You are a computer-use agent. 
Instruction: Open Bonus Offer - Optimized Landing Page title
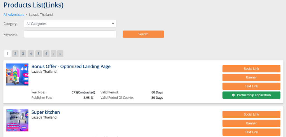tap(71, 66)
